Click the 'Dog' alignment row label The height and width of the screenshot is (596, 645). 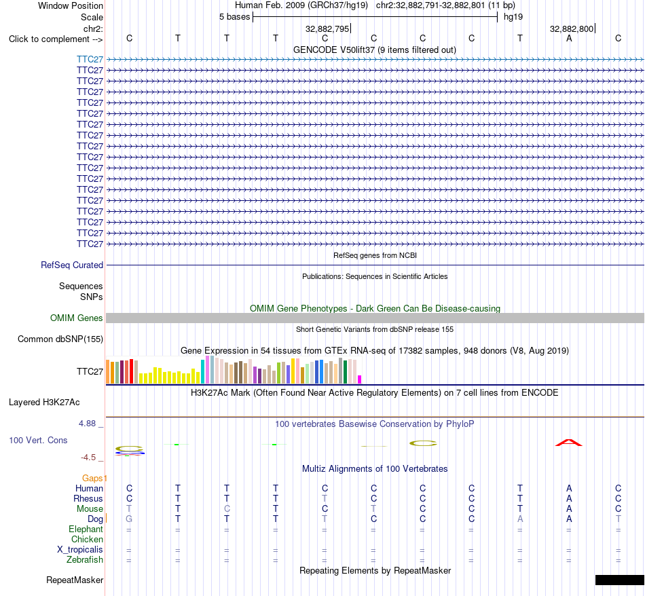95,519
